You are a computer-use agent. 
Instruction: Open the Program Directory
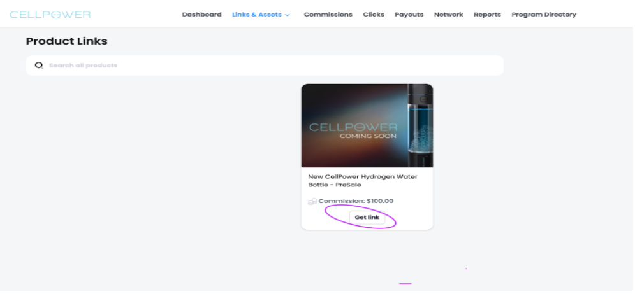pos(544,15)
